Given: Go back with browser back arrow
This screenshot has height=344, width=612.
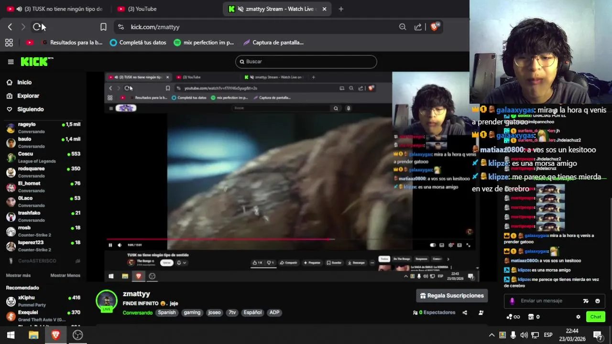Looking at the screenshot, I should pos(10,27).
